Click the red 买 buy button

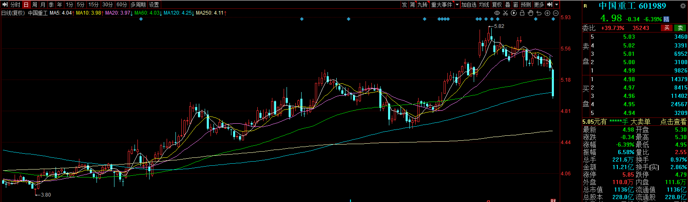pyautogui.click(x=667, y=28)
